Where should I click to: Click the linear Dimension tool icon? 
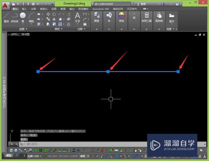tap(85, 14)
